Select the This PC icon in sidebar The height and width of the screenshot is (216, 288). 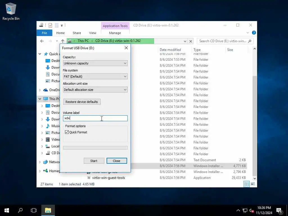coord(46,99)
